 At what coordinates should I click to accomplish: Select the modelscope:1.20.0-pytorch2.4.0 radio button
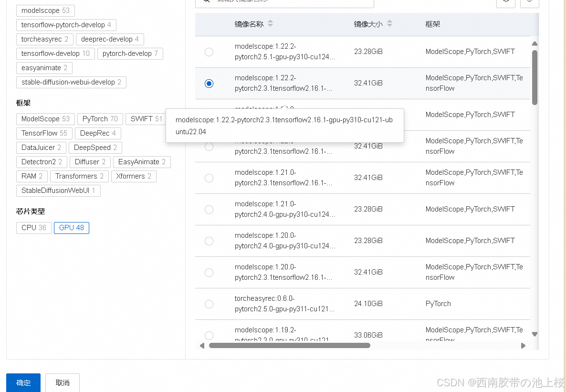[x=209, y=241]
